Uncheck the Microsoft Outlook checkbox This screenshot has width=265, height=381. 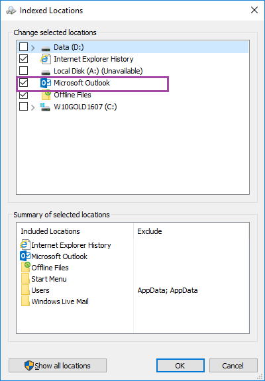(x=24, y=83)
